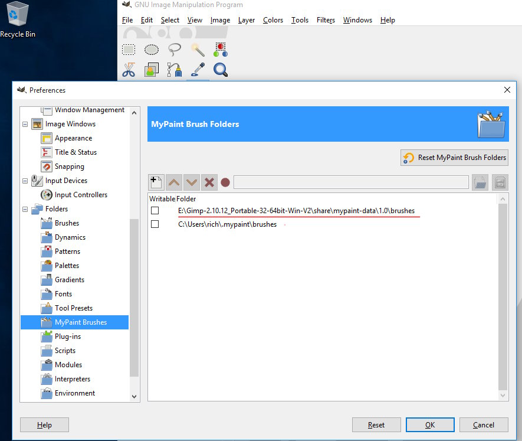This screenshot has height=441, width=522.
Task: Click the Patterns folder icon in tree
Action: tap(47, 251)
